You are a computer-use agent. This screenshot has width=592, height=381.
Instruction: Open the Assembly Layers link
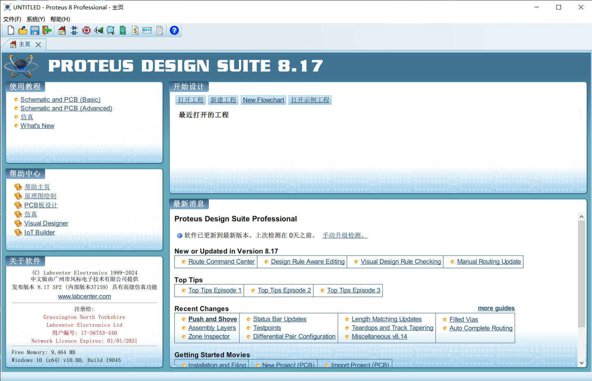(212, 328)
